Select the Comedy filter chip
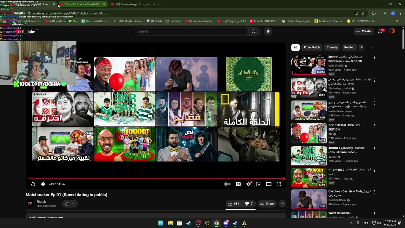 point(332,47)
